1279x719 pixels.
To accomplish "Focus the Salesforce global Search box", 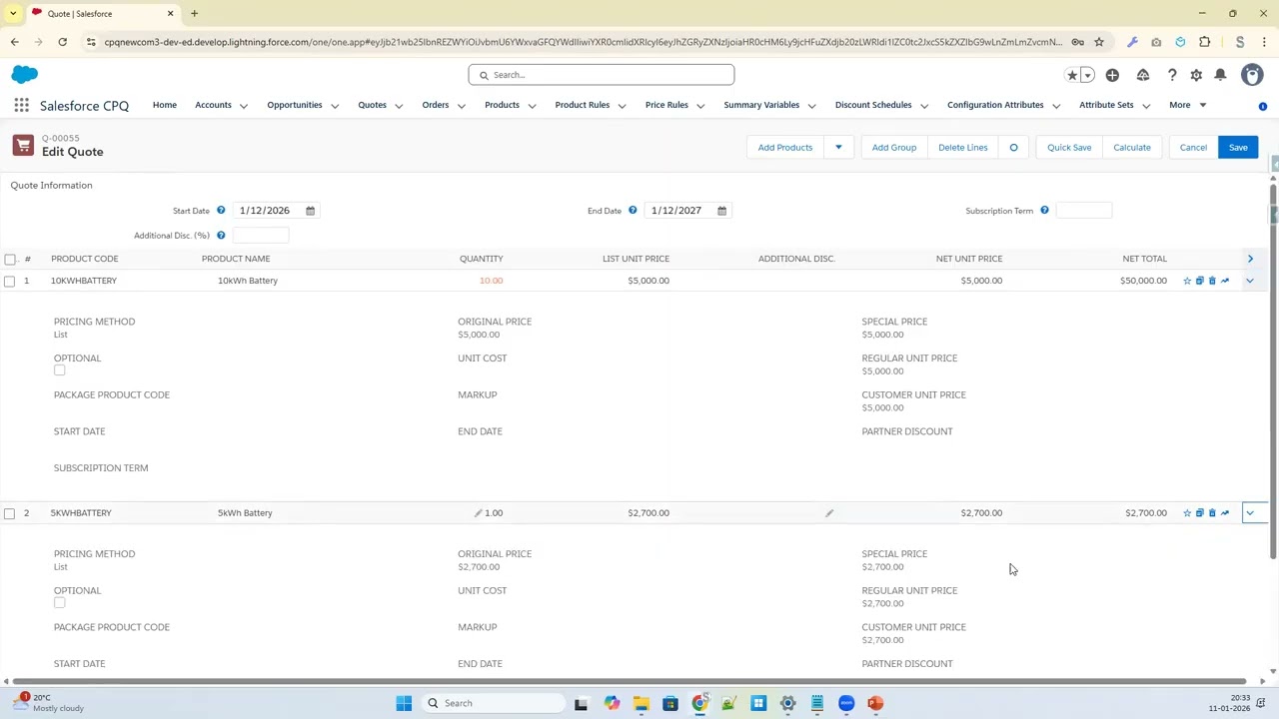I will (x=602, y=75).
